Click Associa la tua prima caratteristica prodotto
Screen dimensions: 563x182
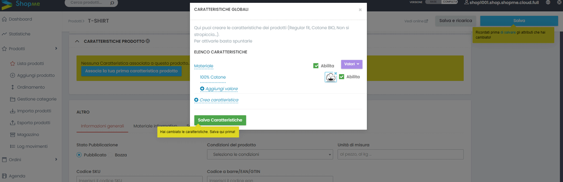(x=131, y=71)
